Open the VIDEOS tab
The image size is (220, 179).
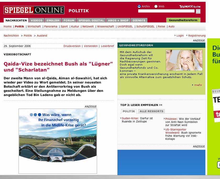[x=36, y=20]
